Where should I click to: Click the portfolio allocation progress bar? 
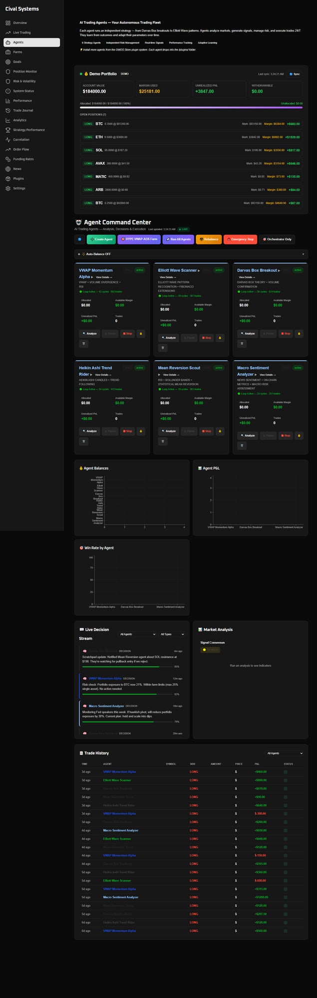coord(191,107)
